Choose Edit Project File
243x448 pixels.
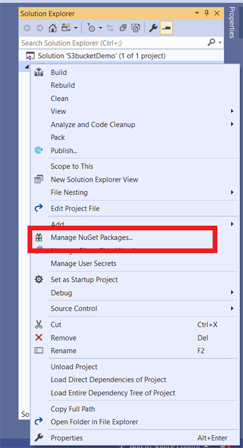75,209
